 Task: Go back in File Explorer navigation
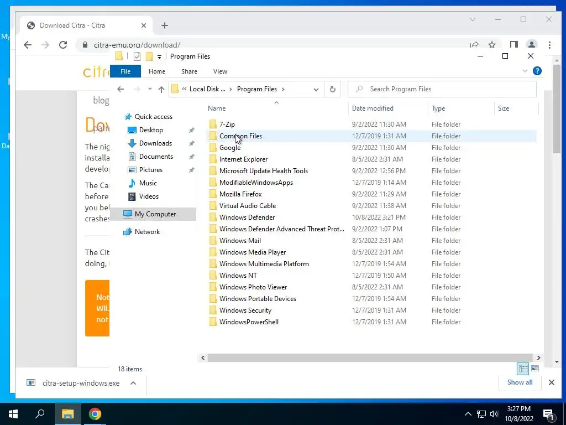(x=120, y=89)
